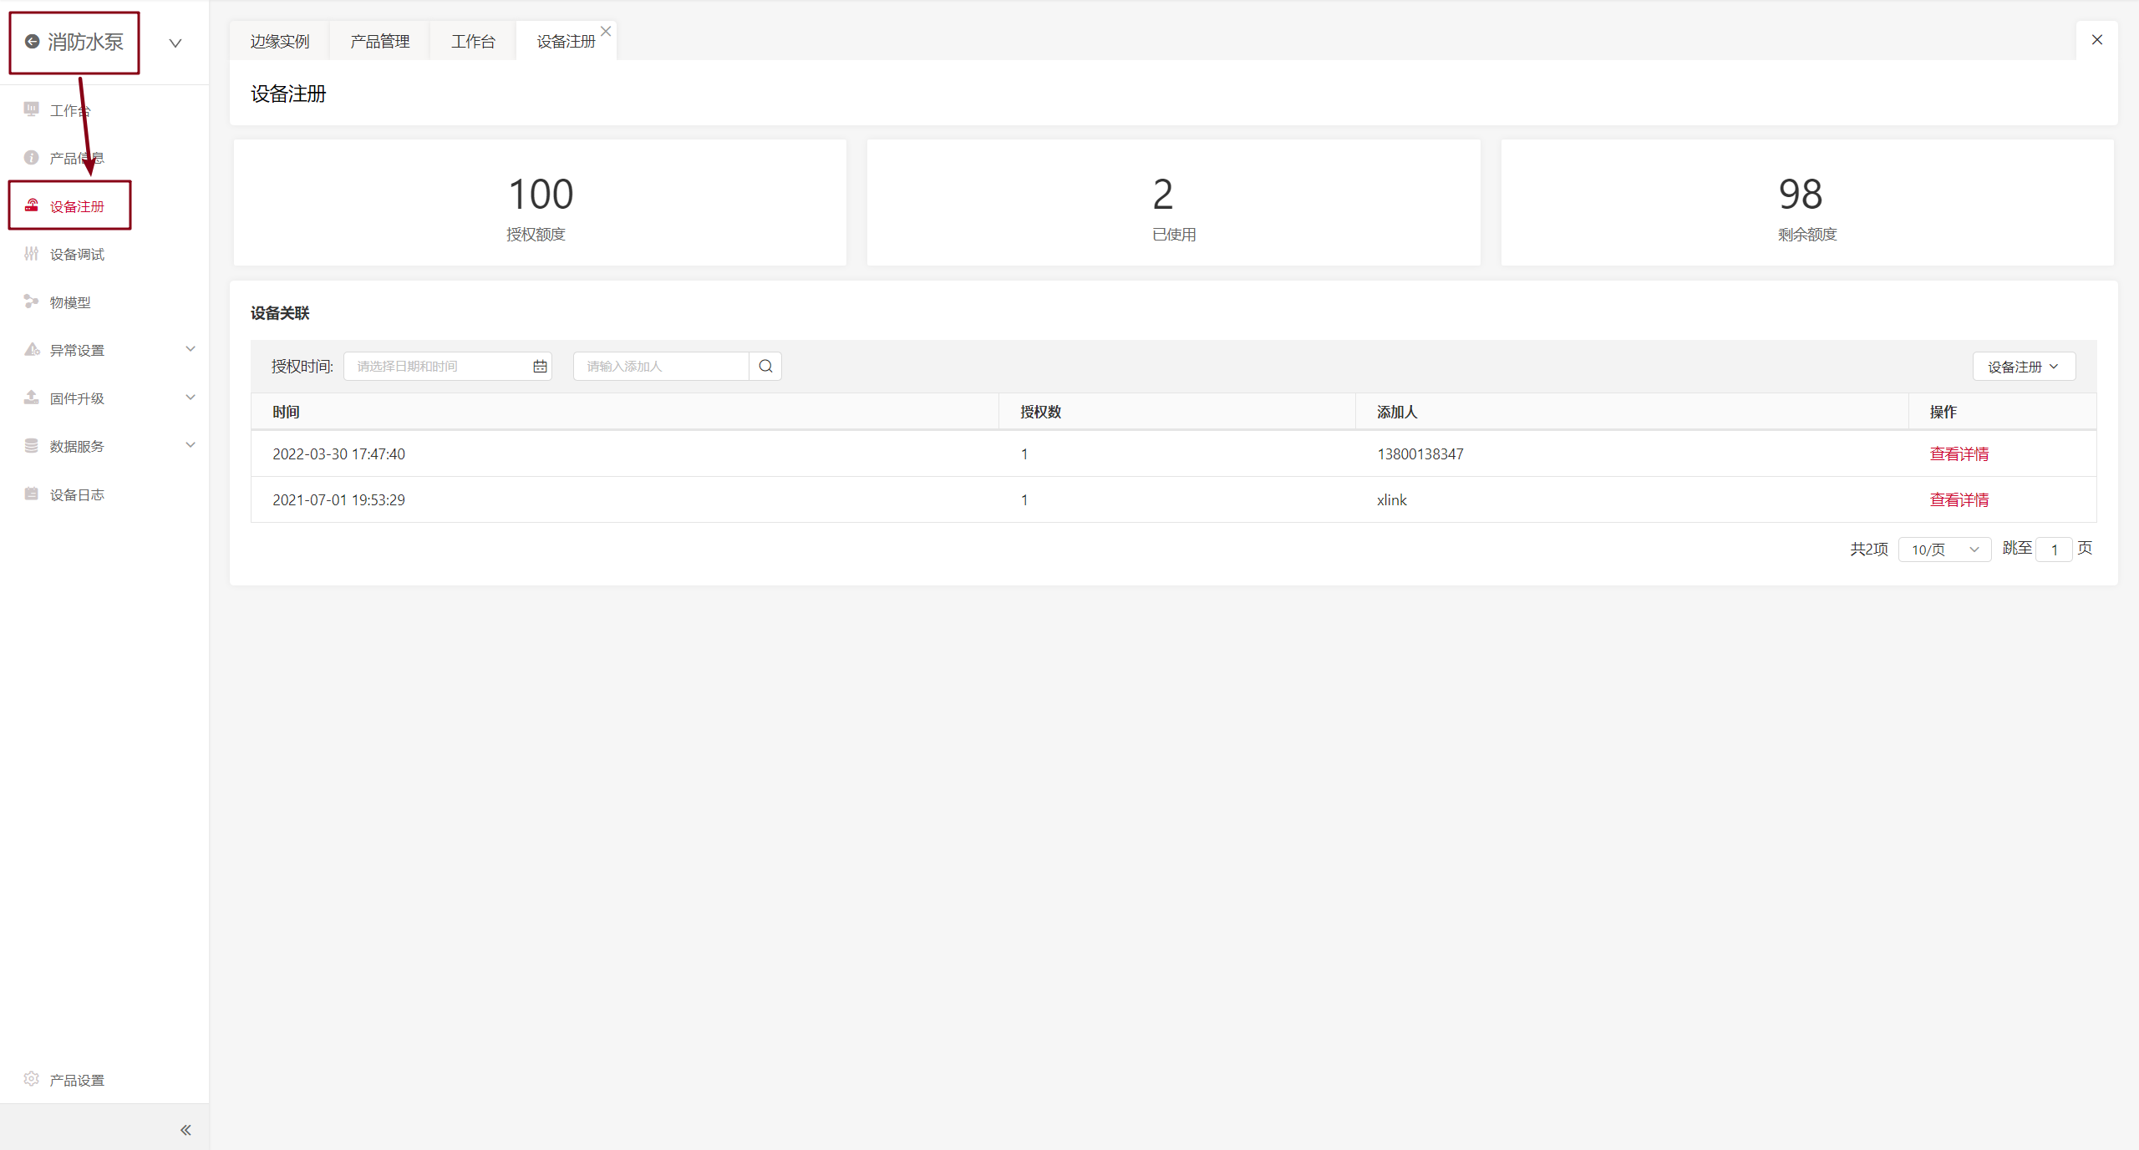
Task: Switch to the 产品管理 tab
Action: point(380,42)
